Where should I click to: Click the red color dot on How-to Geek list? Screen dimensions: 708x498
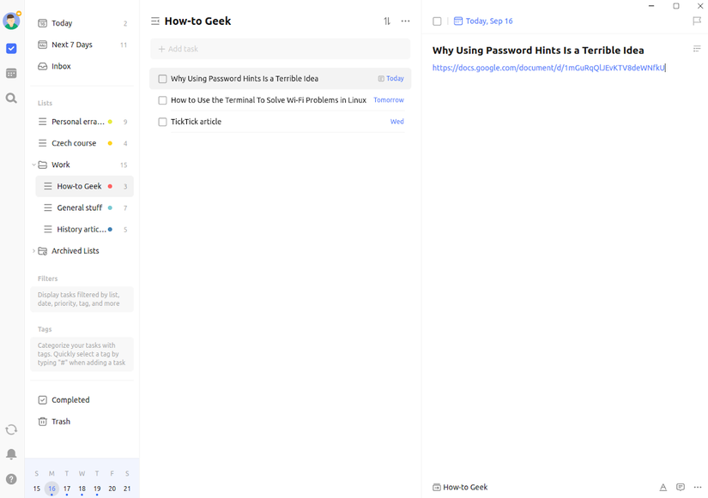point(110,186)
